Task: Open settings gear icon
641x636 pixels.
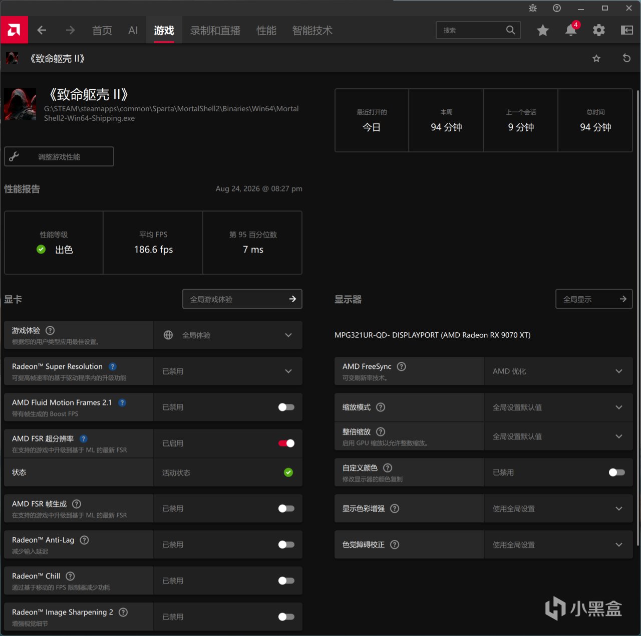Action: click(599, 31)
